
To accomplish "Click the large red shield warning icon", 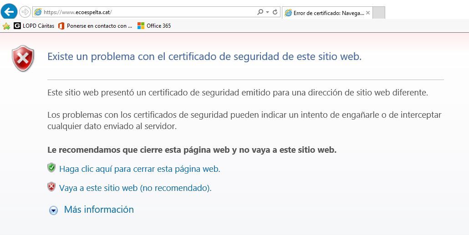I will tap(23, 58).
